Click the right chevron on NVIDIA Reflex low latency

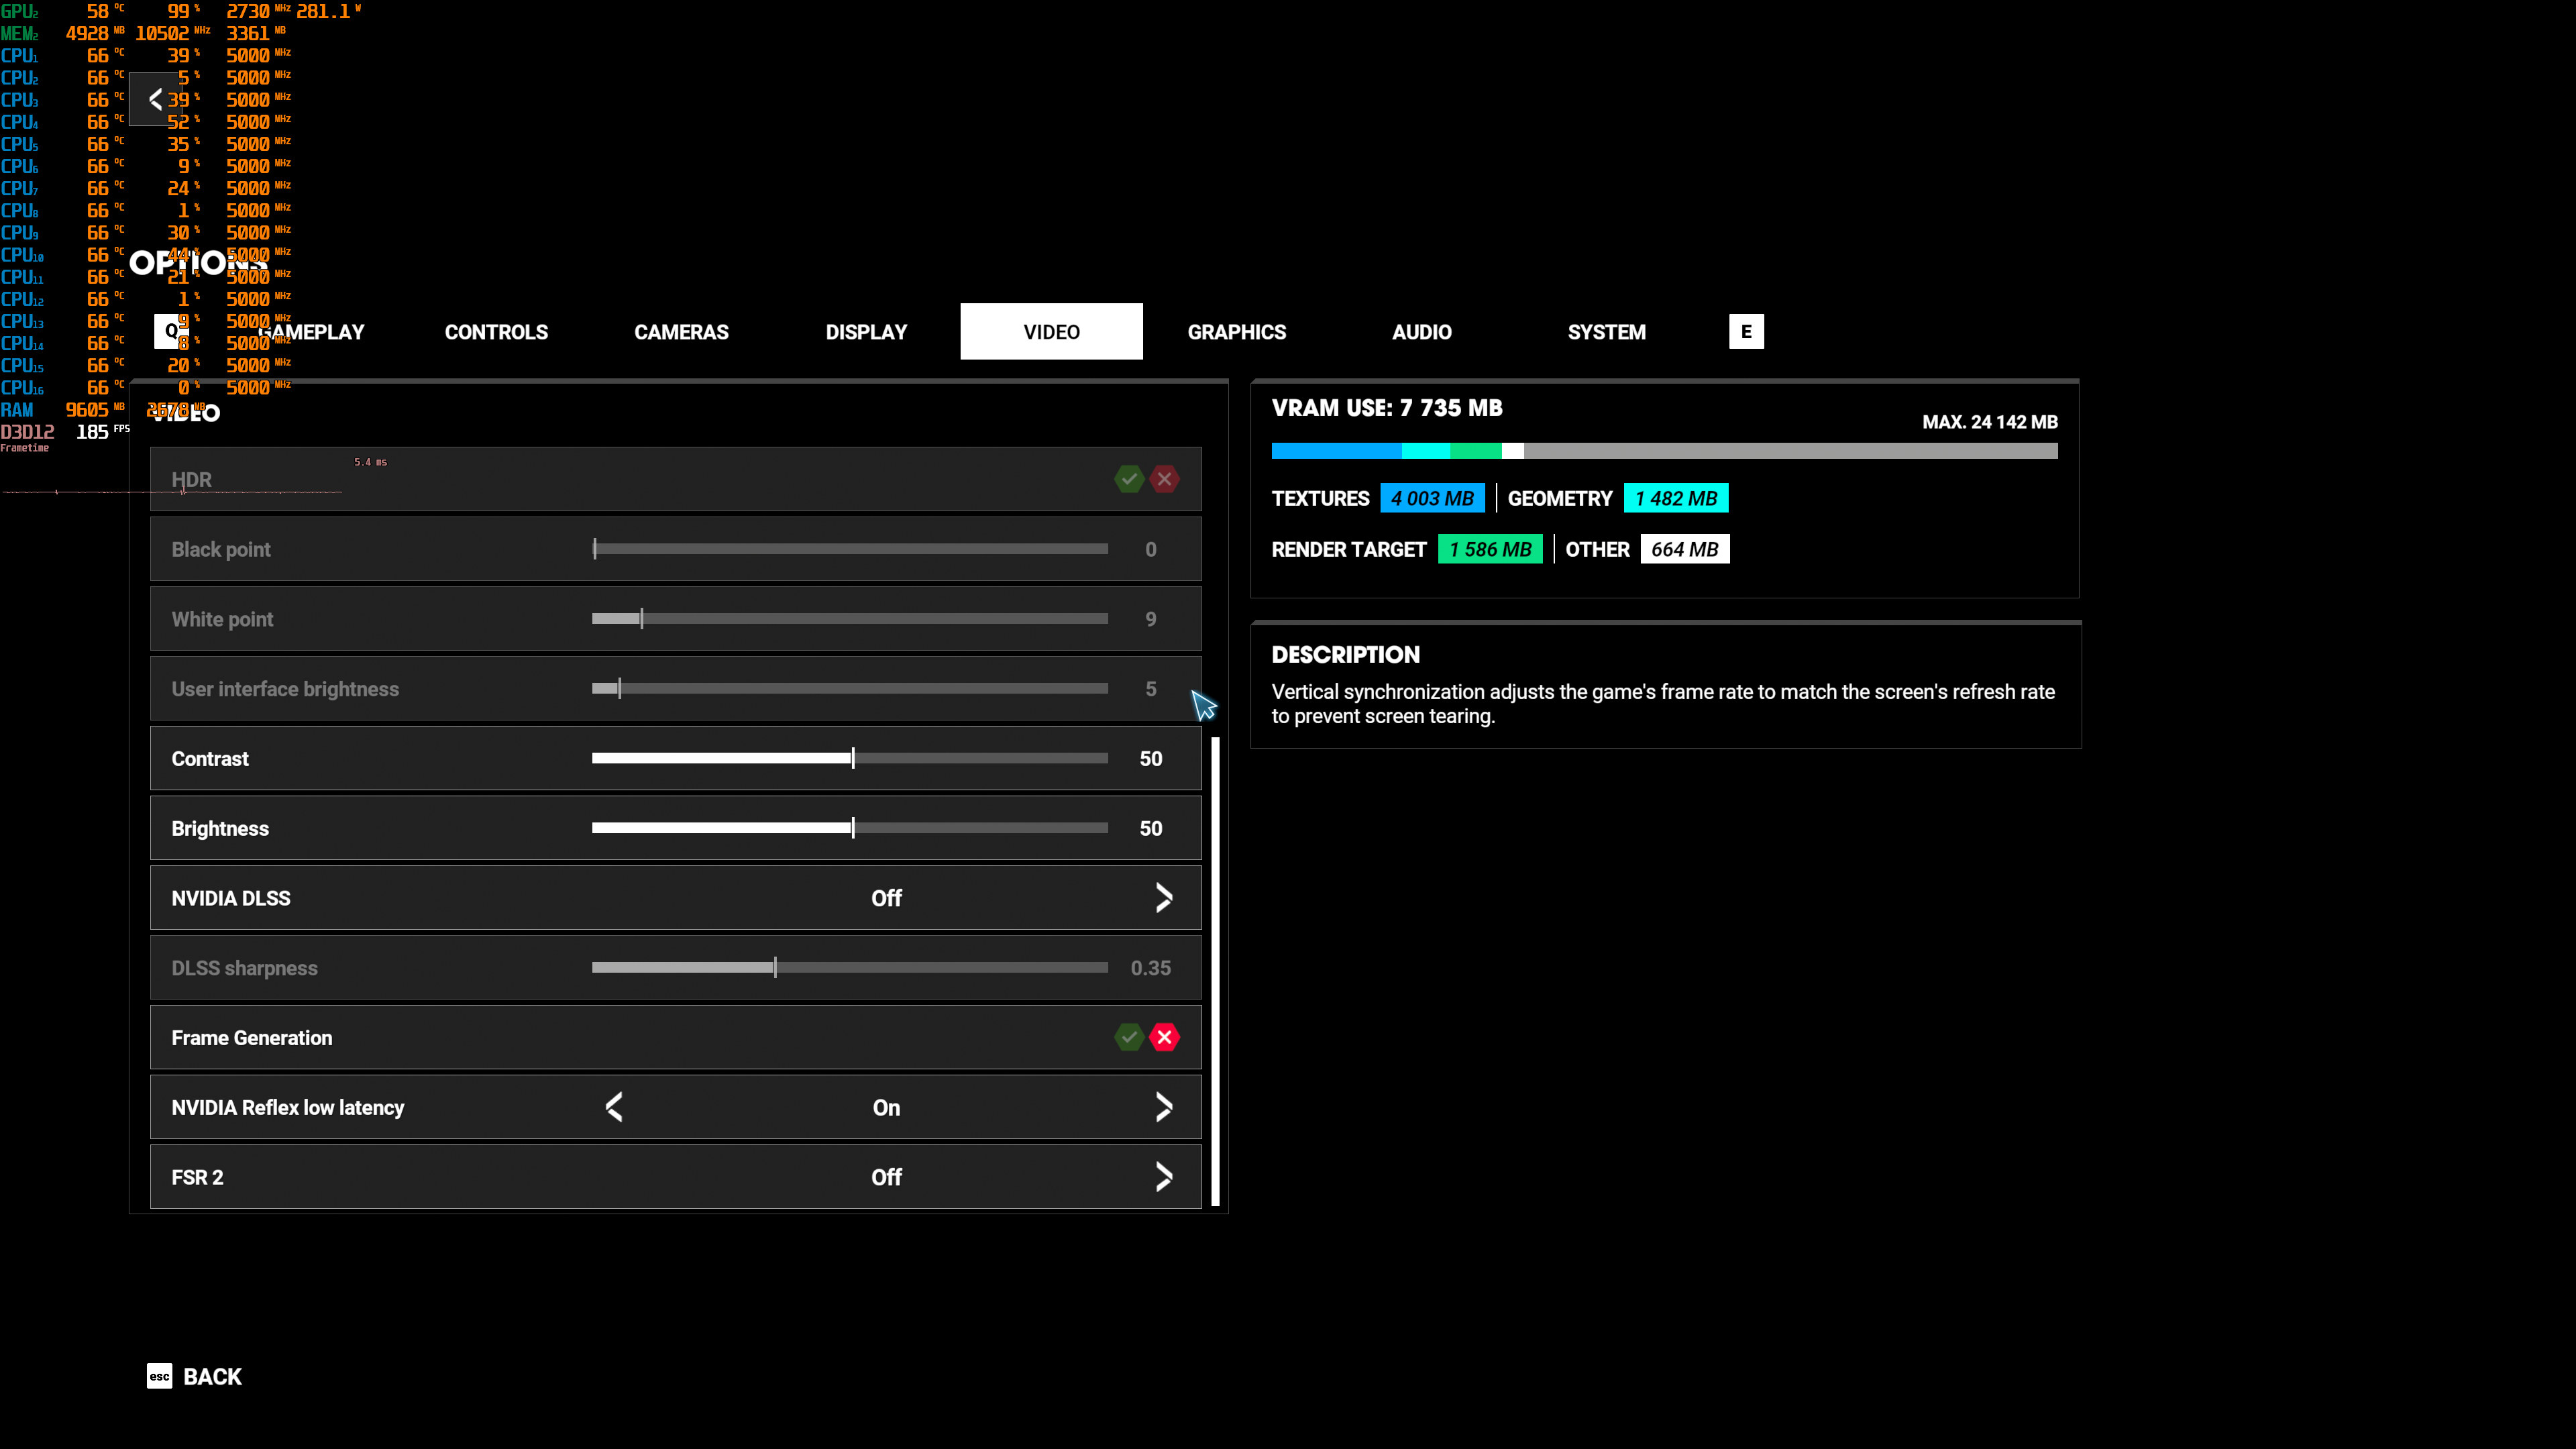coord(1163,1107)
